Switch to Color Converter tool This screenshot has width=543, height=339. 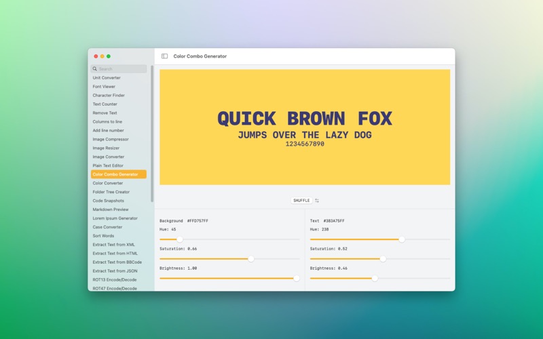[108, 183]
